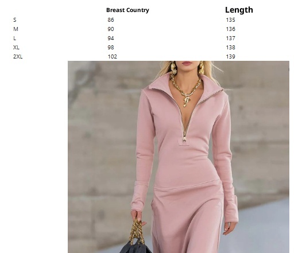Click breast value 90 for size M
306x253 pixels.
tap(111, 29)
